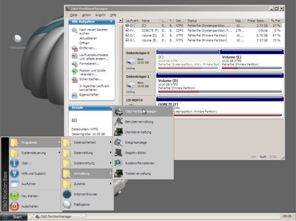
Task: Expand the Systemsteuerung submenu arrow
Action: 59,153
